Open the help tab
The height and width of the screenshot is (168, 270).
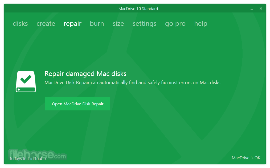(201, 24)
